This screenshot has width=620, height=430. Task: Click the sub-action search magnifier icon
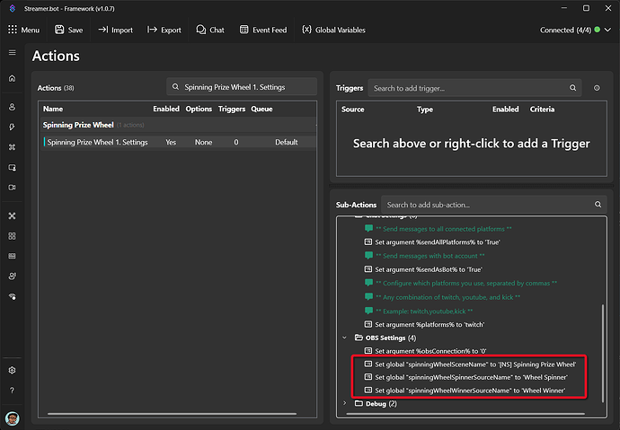click(x=598, y=204)
